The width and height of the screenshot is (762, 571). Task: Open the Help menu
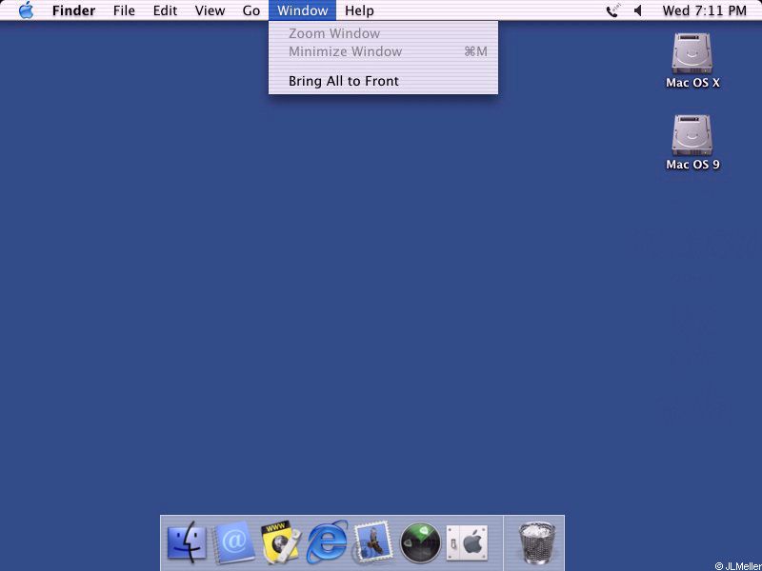pyautogui.click(x=359, y=10)
